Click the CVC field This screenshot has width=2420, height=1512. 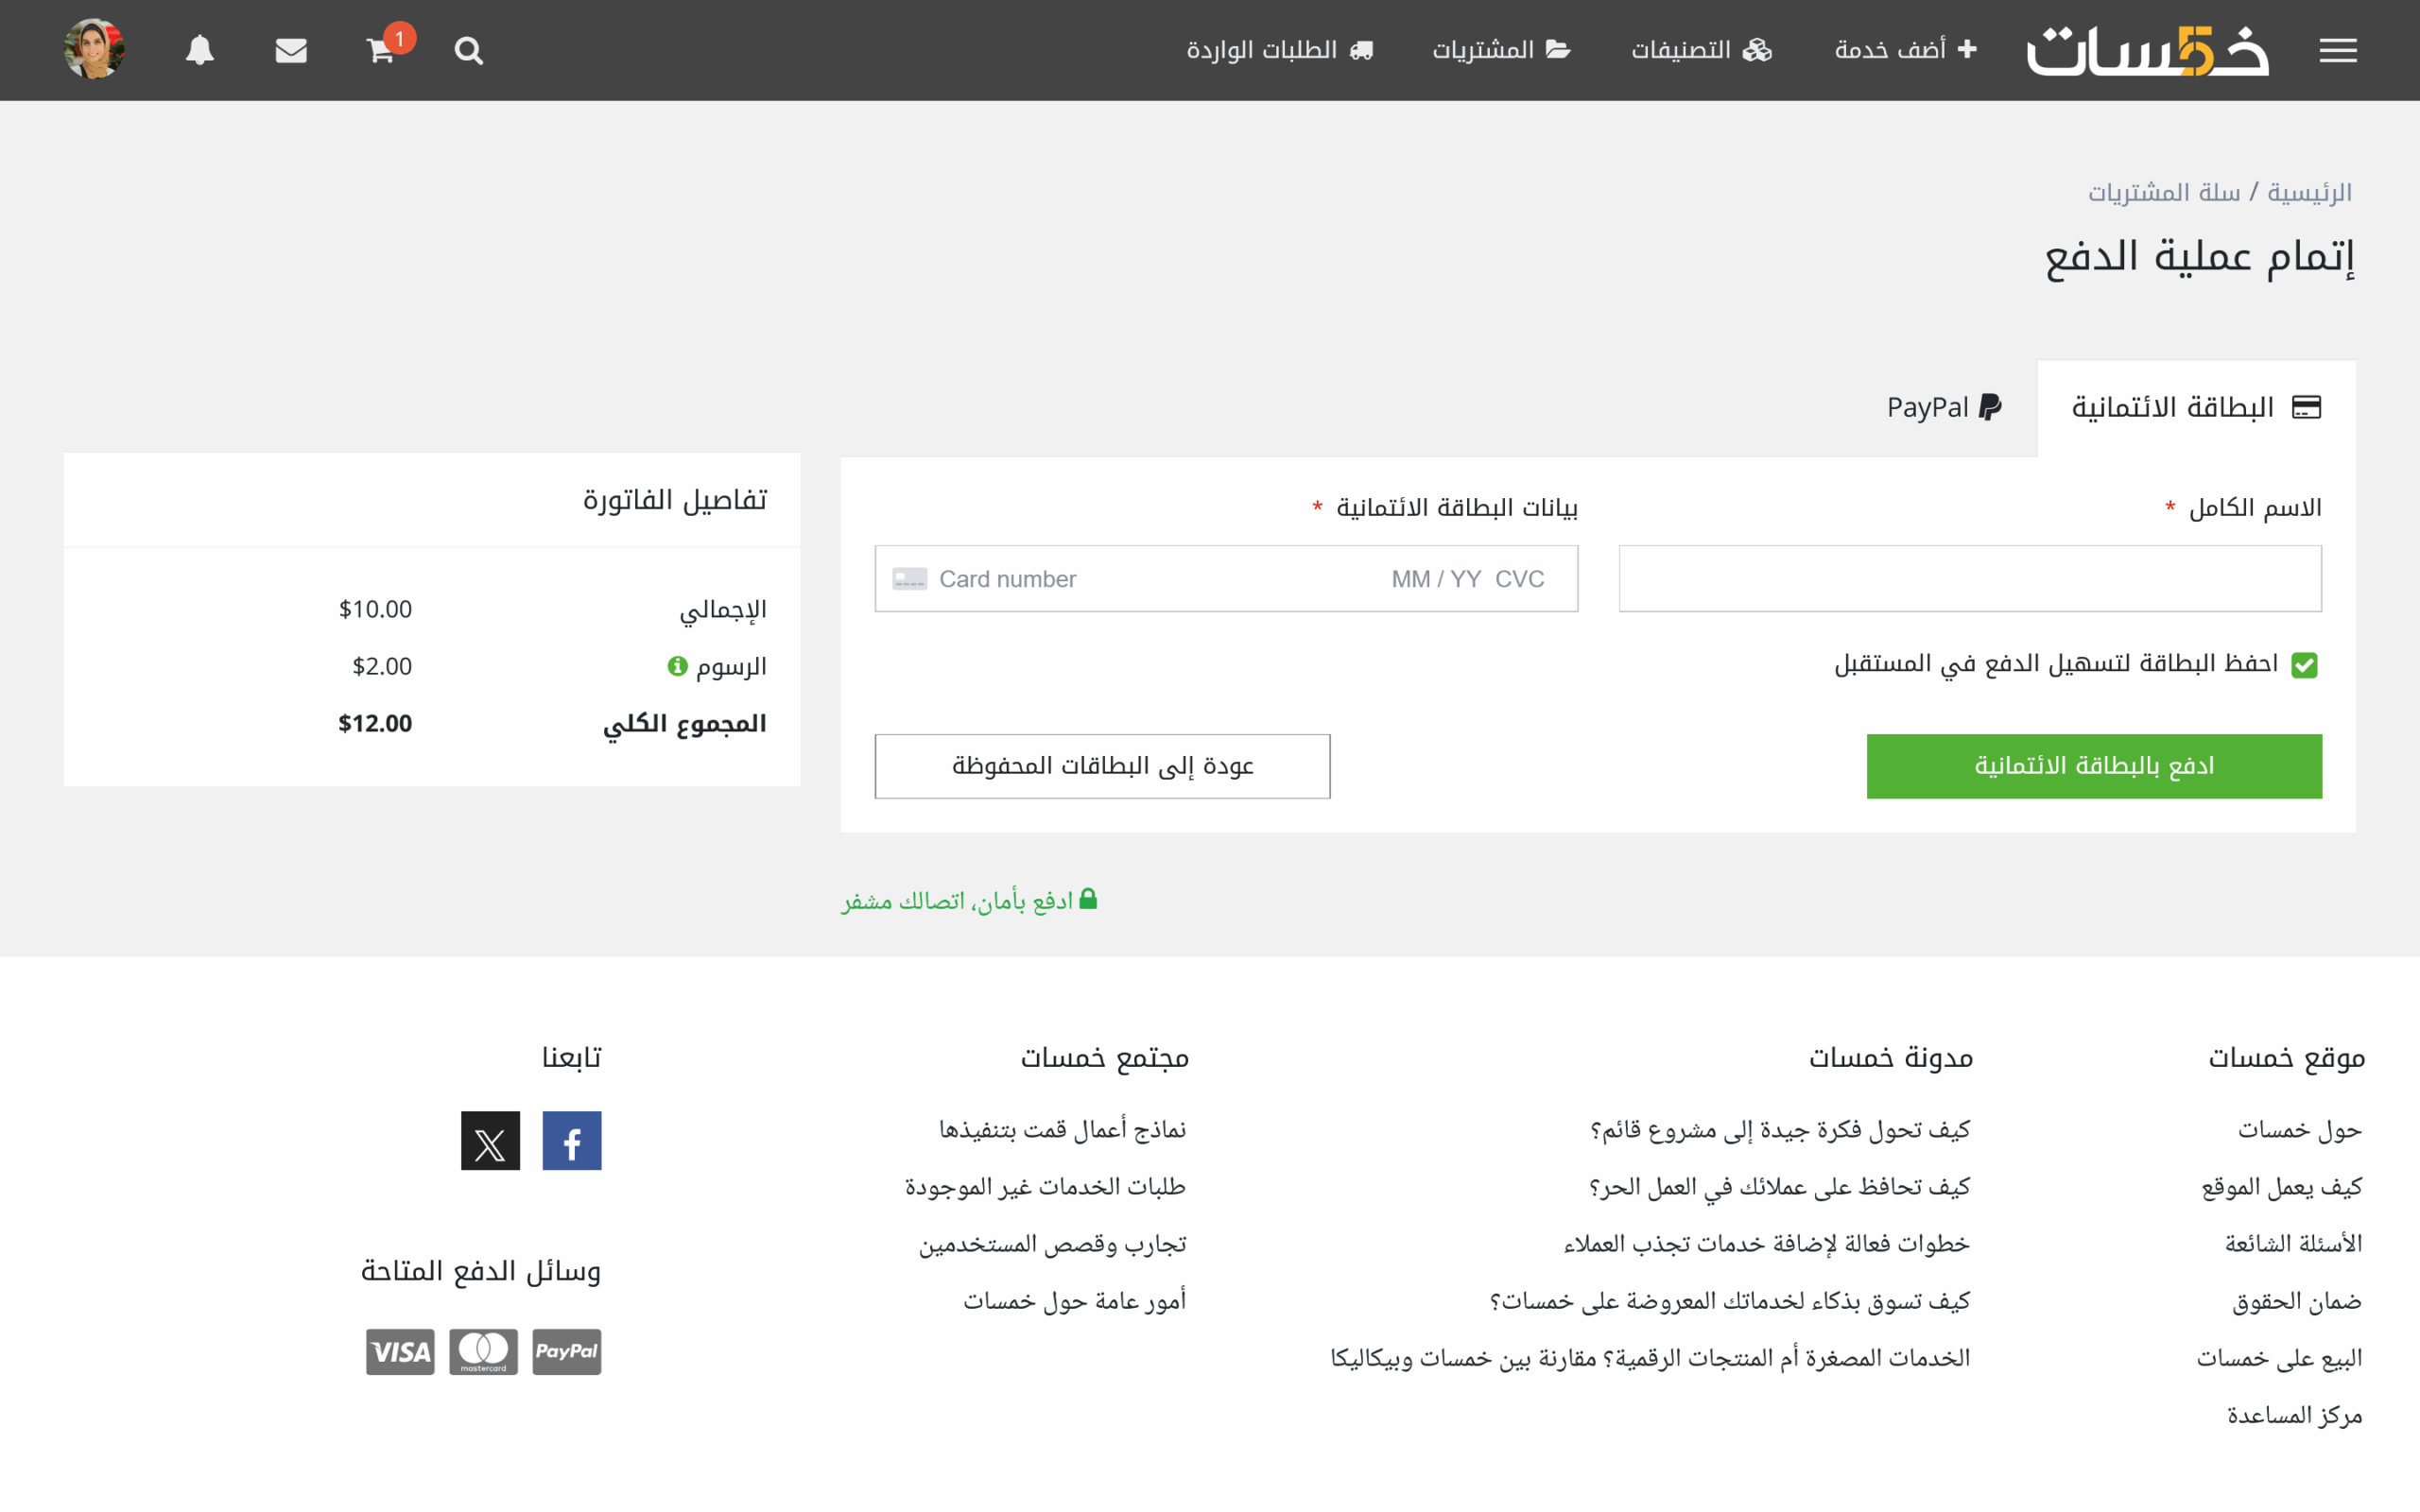click(1520, 579)
